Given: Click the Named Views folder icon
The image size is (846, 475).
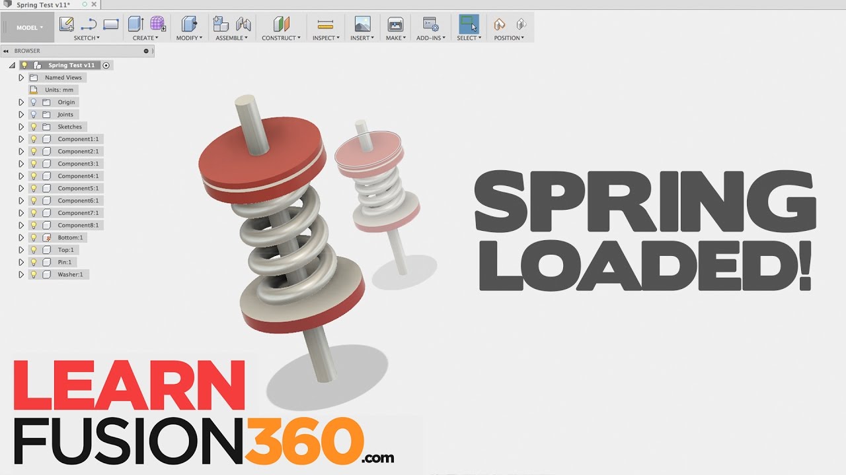Looking at the screenshot, I should click(x=34, y=78).
